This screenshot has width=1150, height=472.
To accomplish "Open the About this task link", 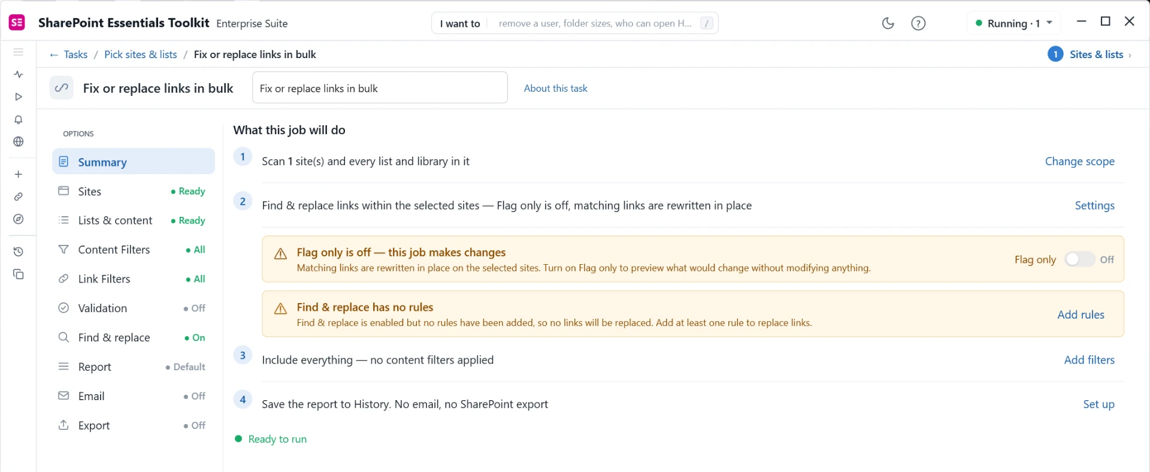I will point(555,88).
